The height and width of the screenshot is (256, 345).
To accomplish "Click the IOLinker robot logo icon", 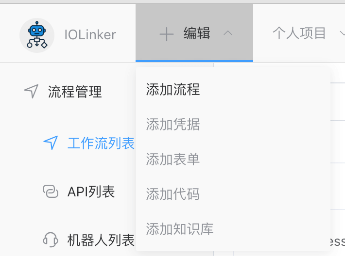I will pyautogui.click(x=36, y=35).
